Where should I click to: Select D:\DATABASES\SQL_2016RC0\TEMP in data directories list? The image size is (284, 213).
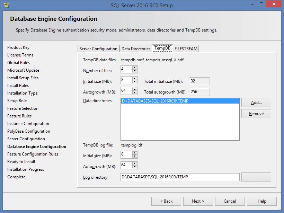[180, 101]
